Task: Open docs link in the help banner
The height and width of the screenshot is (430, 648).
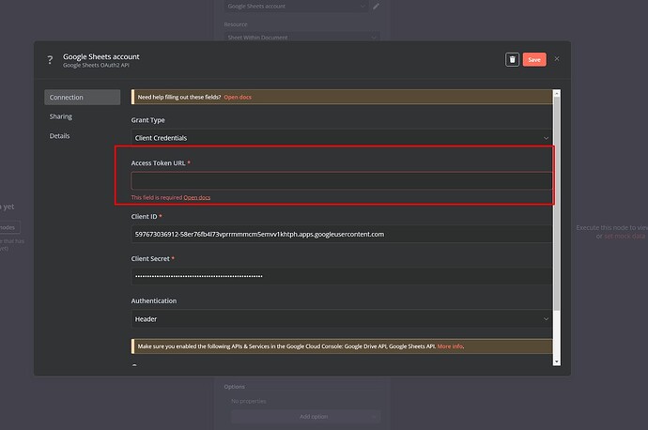Action: point(238,97)
